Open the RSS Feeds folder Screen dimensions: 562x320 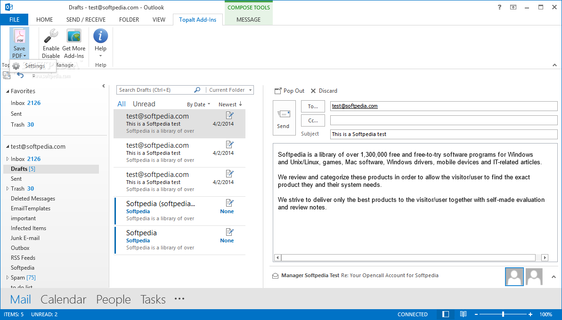(23, 258)
